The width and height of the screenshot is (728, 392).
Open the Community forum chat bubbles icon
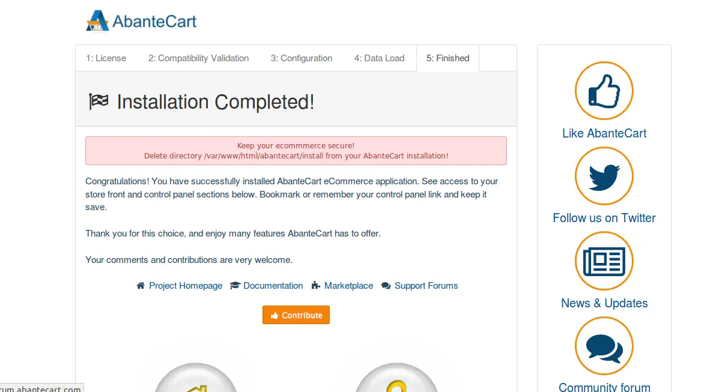(x=604, y=346)
